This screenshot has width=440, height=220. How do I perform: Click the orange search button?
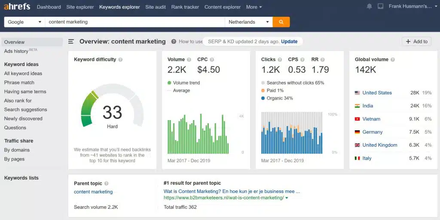tap(281, 22)
